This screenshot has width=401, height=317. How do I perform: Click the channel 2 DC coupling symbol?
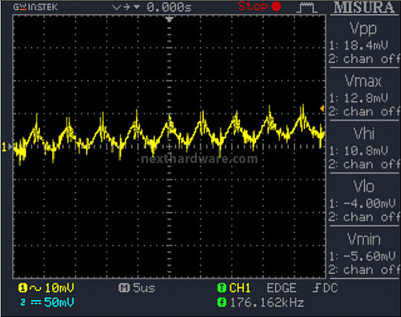[x=36, y=303]
